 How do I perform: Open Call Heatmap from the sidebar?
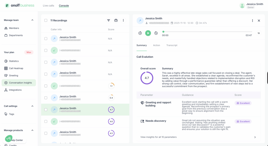[x=16, y=68]
